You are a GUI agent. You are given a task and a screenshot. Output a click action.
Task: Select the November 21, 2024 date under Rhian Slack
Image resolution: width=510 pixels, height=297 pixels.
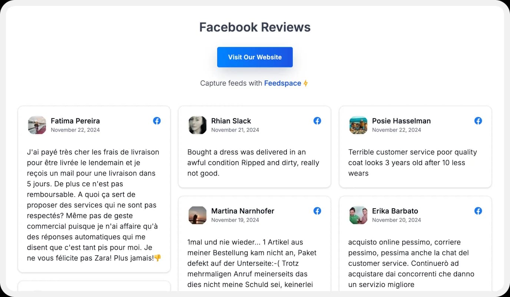coord(235,130)
